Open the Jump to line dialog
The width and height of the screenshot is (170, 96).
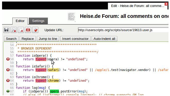point(48,39)
